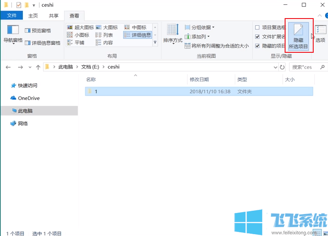Sort by the Type column header
This screenshot has width=328, height=236.
(x=258, y=79)
